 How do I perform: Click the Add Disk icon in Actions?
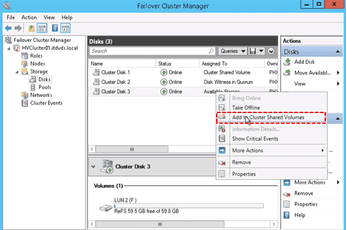coord(287,62)
